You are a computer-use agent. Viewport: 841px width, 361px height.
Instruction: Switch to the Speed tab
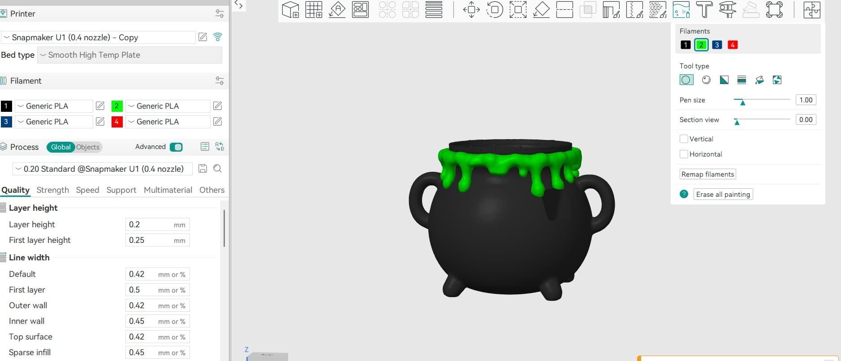point(87,190)
